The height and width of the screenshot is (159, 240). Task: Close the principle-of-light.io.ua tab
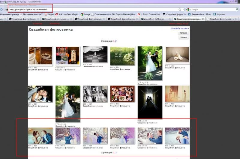point(171,19)
